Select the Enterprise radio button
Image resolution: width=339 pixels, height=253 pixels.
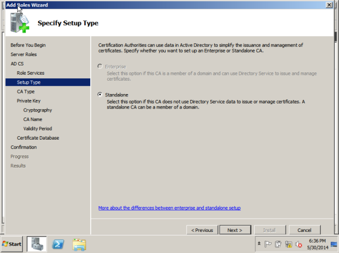[100, 66]
